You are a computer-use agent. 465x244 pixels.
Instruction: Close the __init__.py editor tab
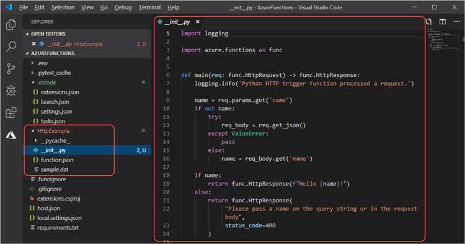pyautogui.click(x=198, y=22)
